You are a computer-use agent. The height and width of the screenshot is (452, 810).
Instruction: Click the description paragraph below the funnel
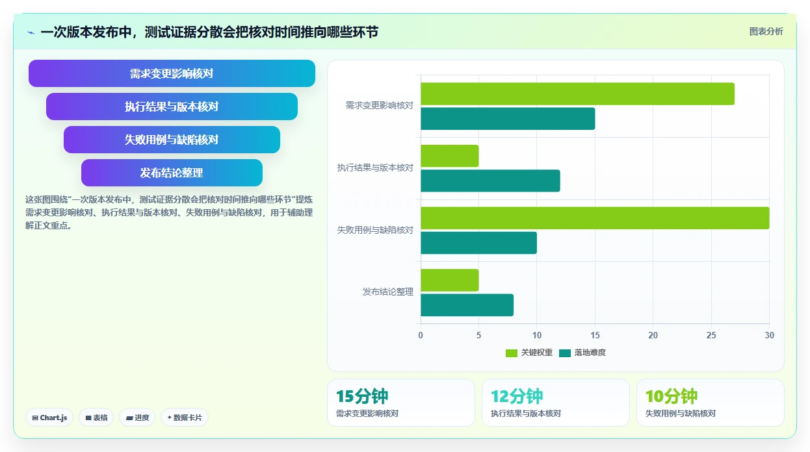coord(169,212)
